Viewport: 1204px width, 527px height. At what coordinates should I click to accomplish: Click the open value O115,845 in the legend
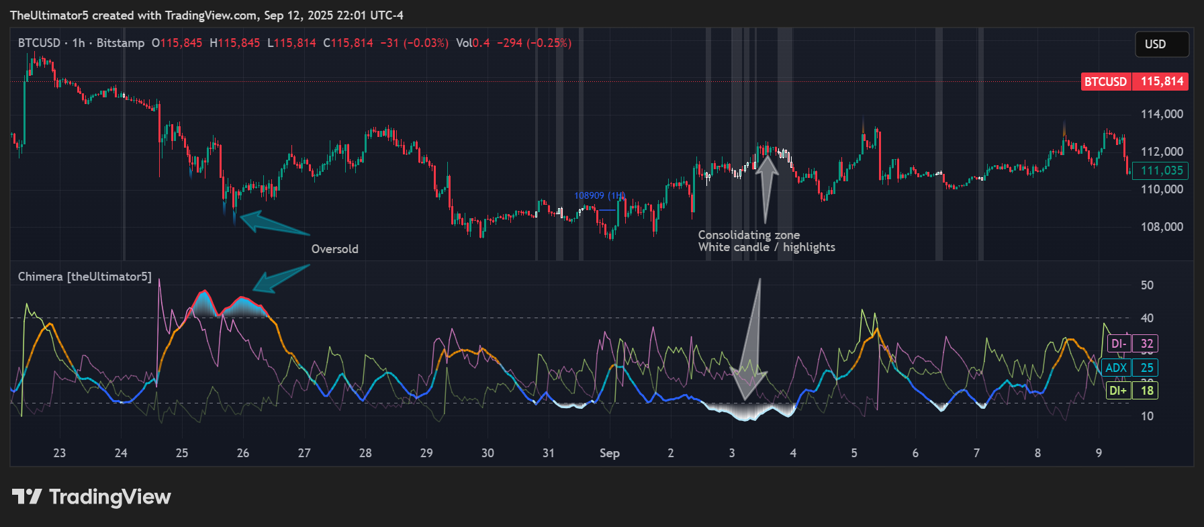(x=177, y=43)
